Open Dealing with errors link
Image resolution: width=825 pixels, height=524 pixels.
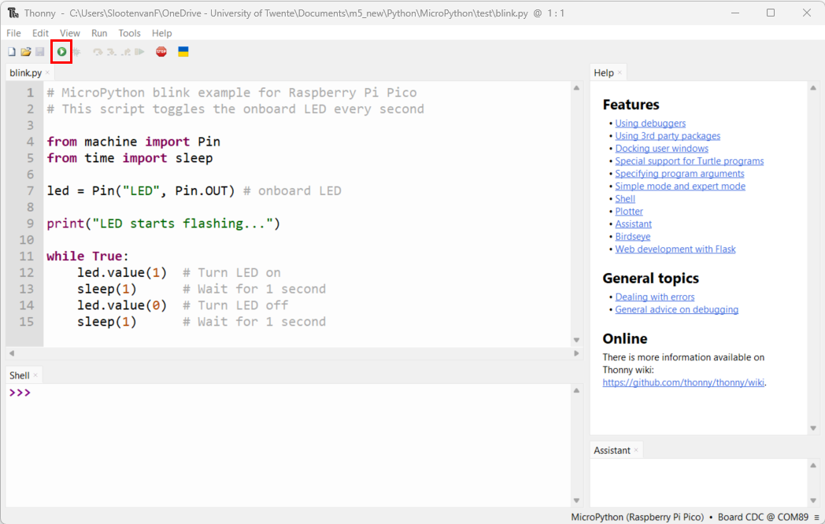click(655, 297)
